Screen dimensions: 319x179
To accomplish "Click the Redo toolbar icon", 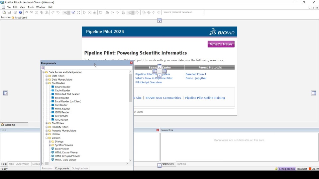I will click(x=58, y=12).
